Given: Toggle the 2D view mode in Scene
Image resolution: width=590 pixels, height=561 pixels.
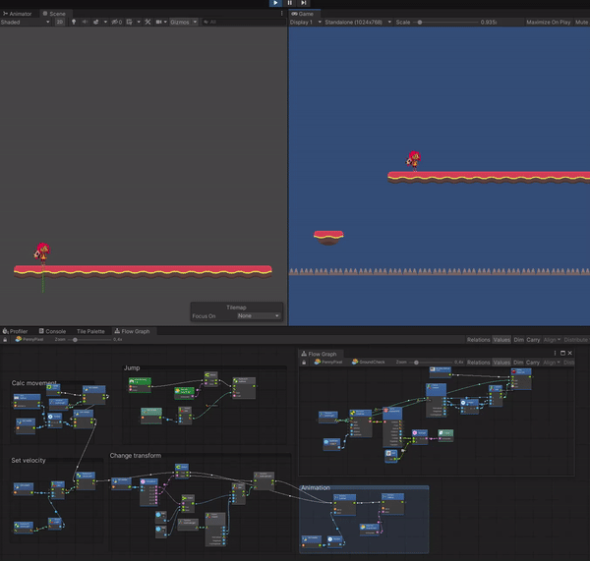Looking at the screenshot, I should [59, 22].
